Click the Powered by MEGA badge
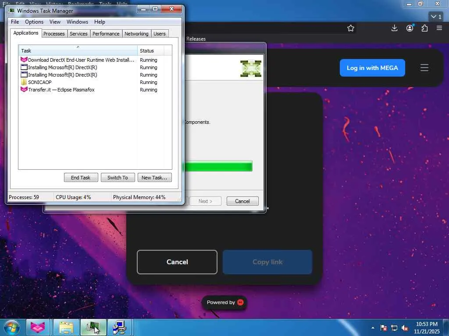The width and height of the screenshot is (449, 336). point(224,302)
